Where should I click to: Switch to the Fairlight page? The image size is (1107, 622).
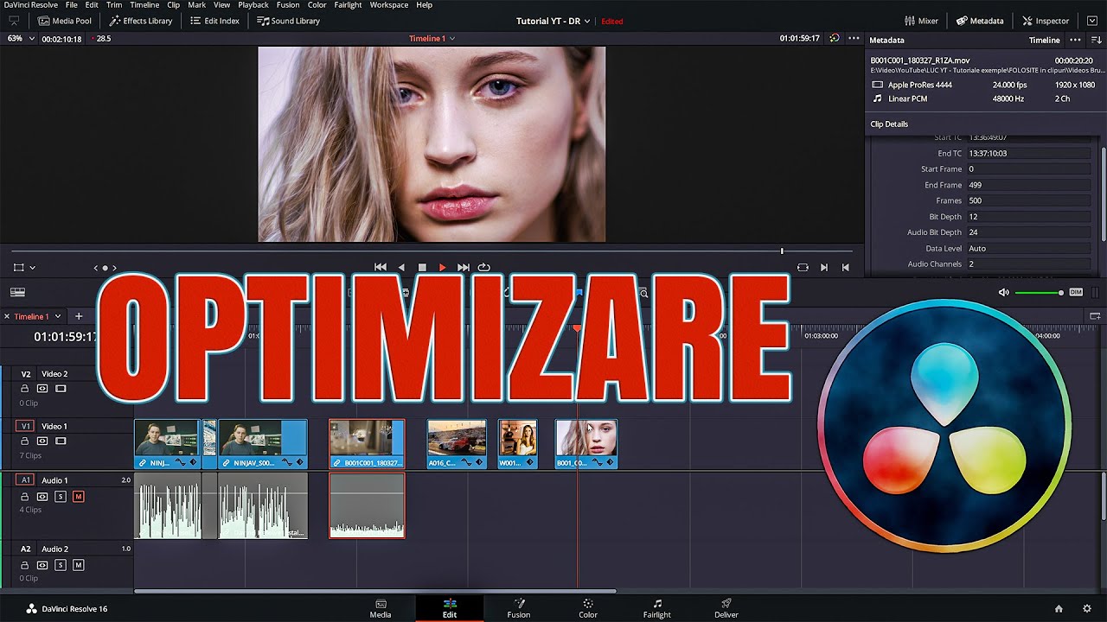[657, 608]
